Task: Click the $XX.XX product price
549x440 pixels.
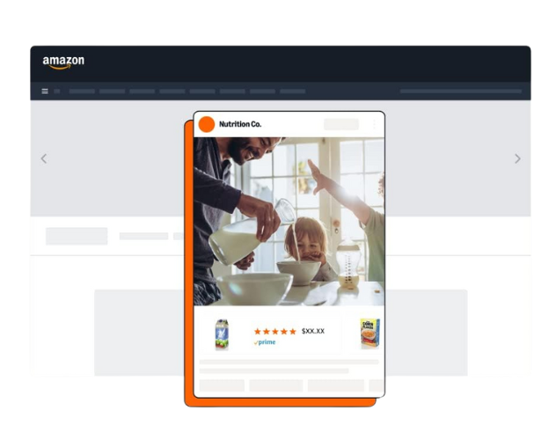Action: (x=313, y=331)
